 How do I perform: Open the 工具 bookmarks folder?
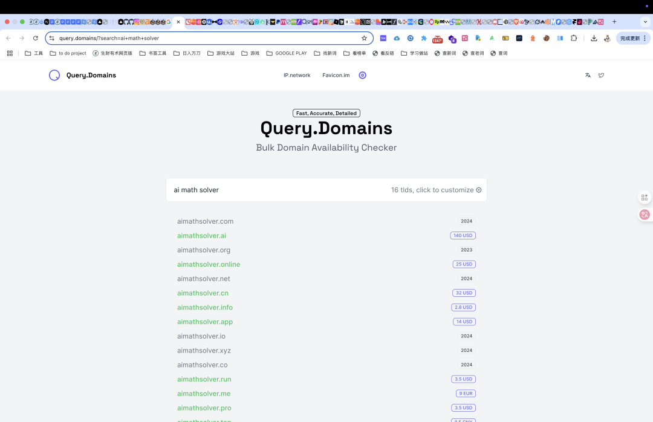(34, 53)
